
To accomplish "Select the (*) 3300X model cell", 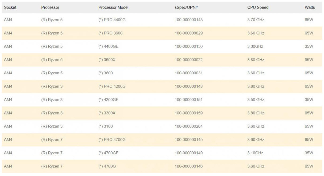I will (107, 113).
